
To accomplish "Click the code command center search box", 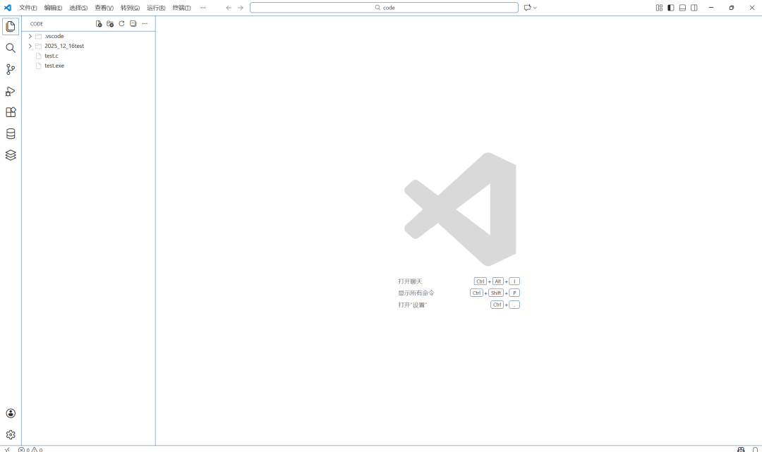I will 384,8.
